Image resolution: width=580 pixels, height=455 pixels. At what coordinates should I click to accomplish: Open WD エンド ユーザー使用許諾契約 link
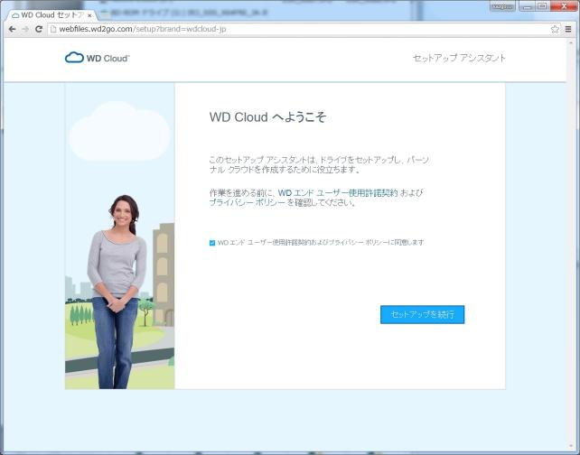338,193
